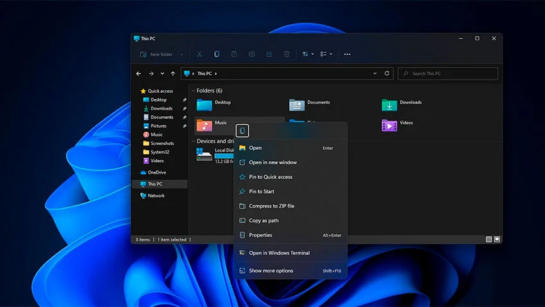Screen dimensions: 545x307
Task: Open the See more ellipsis menu
Action: (347, 54)
